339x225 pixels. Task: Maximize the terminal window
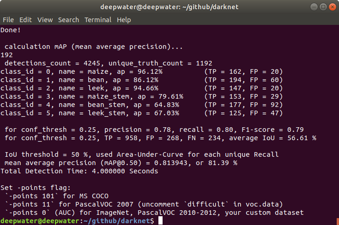(x=323, y=7)
